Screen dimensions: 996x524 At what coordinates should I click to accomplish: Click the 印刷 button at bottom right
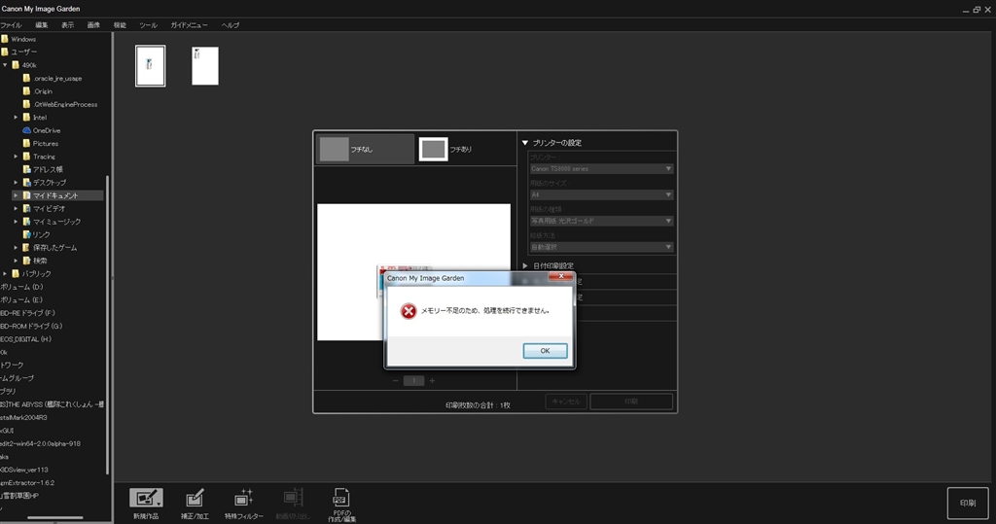tap(968, 503)
